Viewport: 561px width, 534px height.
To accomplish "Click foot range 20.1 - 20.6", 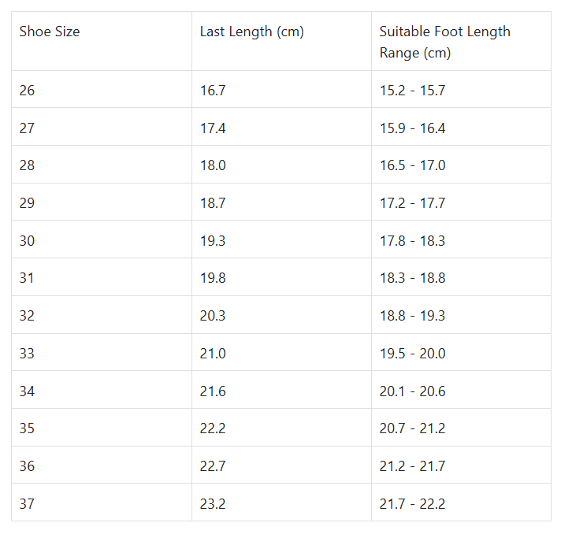I will (412, 391).
